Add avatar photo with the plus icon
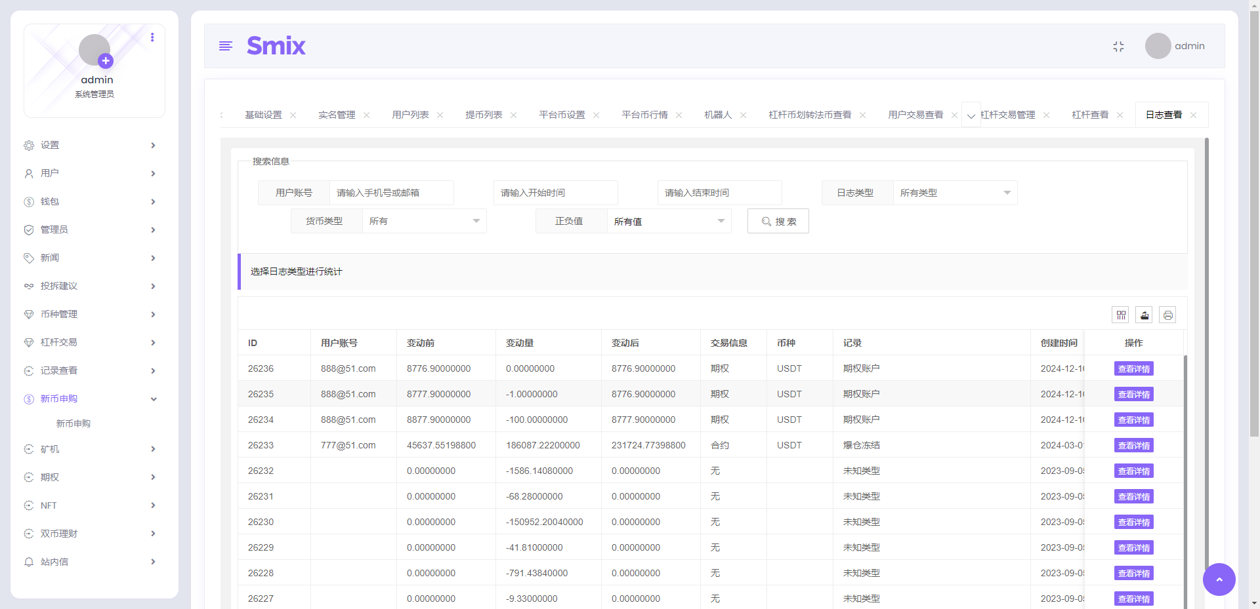1260x609 pixels. point(105,60)
